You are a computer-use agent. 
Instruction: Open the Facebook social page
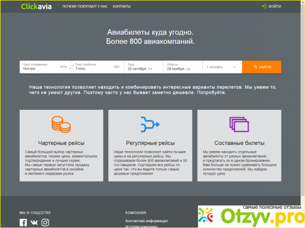pos(23,222)
